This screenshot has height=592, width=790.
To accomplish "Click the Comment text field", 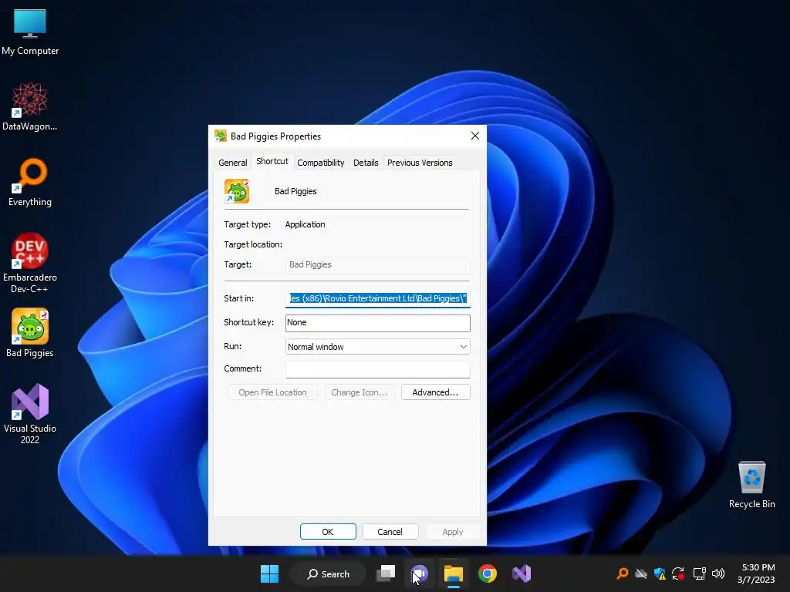I will coord(378,369).
